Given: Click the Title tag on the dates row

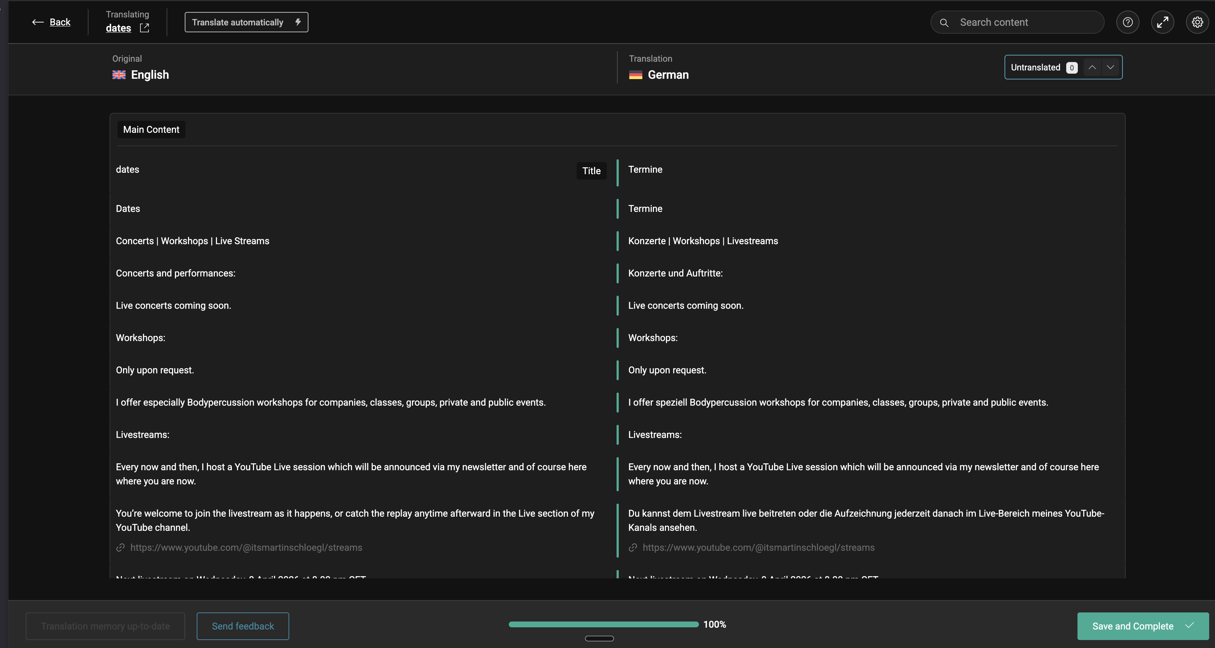Looking at the screenshot, I should point(591,171).
